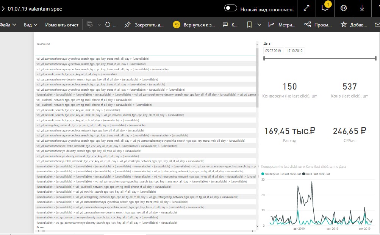
Task: Select row starting 'vd yd zamorozhennye-deserty search ... all msk'
Action: click(x=145, y=151)
